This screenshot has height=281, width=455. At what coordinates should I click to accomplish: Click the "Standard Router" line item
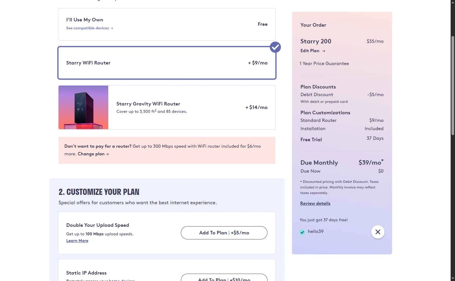point(318,120)
